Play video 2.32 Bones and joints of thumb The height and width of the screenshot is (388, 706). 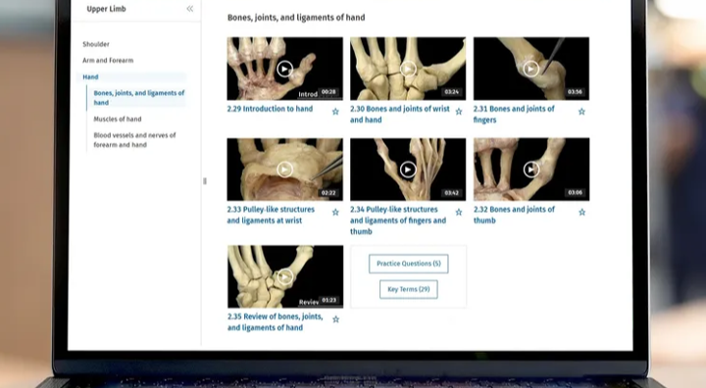pos(531,170)
